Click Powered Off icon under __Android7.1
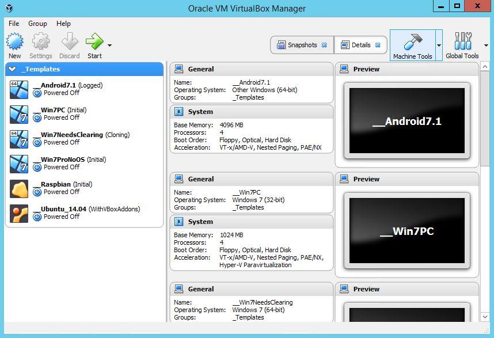 [x=37, y=93]
